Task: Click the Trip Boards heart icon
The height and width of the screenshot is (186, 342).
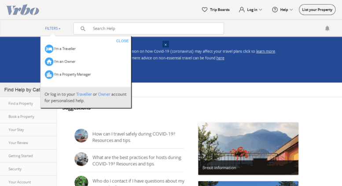Action: 204,10
